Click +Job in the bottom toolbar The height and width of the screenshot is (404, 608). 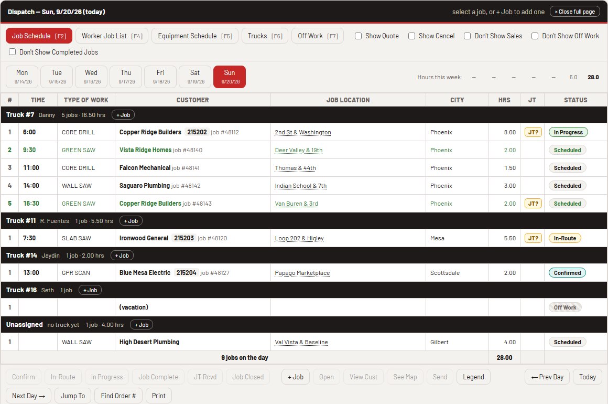pos(296,377)
